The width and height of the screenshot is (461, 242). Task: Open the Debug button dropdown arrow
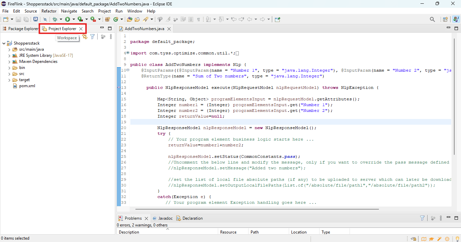click(61, 20)
